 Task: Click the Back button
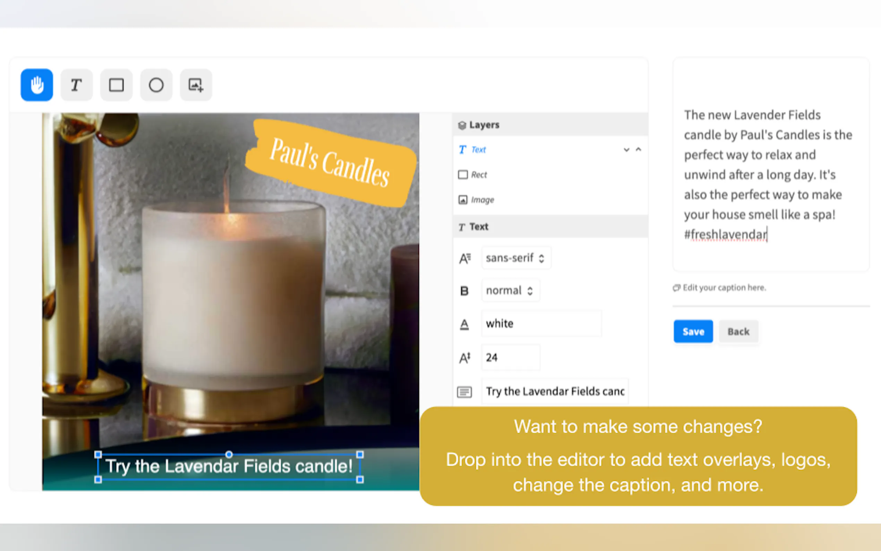point(738,331)
